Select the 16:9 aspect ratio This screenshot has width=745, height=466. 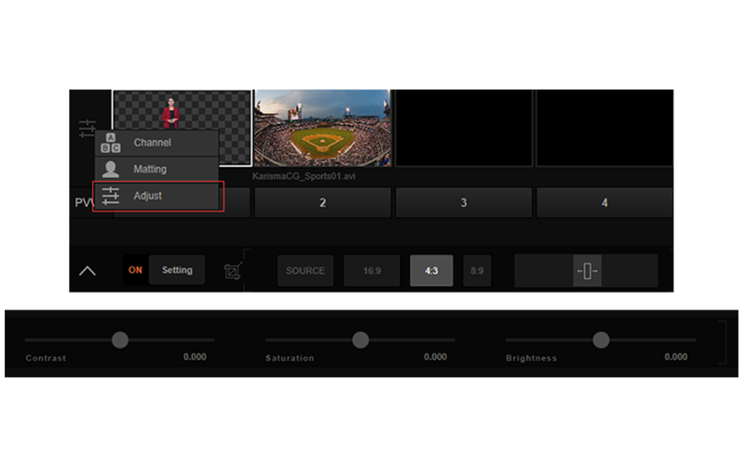[372, 271]
